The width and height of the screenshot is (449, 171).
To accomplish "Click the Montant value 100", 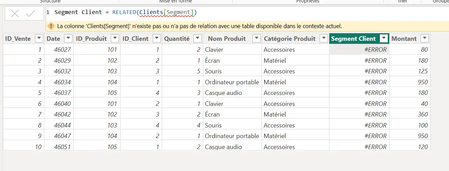I will pos(410,125).
